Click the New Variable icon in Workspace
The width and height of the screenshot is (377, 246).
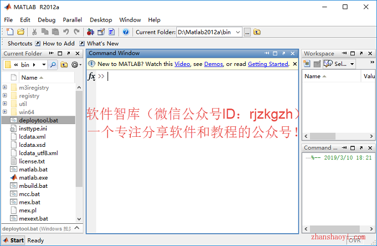[307, 64]
